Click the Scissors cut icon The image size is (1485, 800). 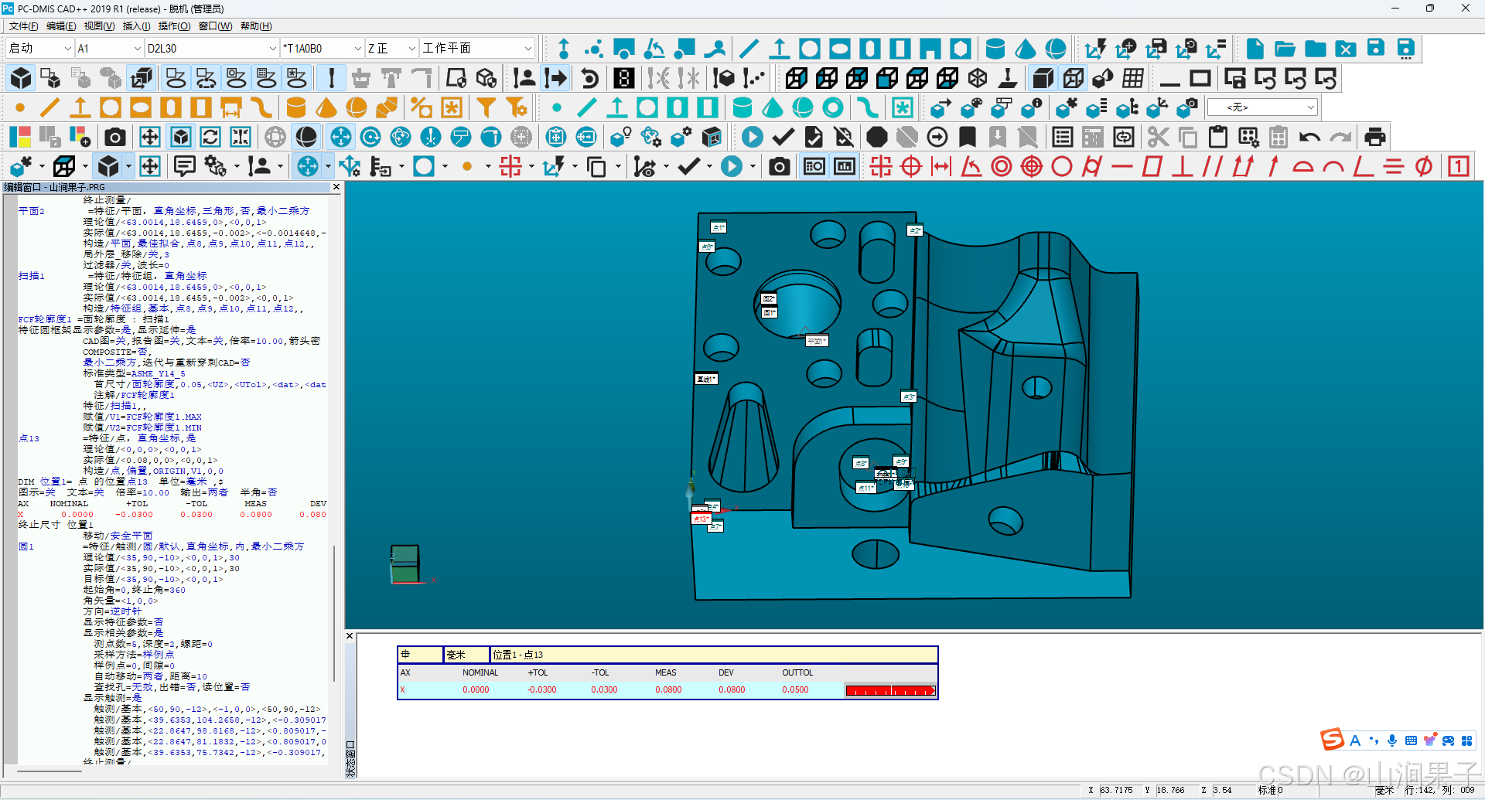point(1158,138)
